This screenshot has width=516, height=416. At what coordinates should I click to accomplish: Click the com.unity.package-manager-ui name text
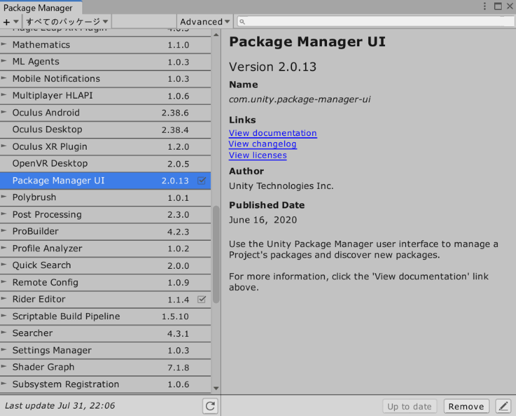point(299,99)
